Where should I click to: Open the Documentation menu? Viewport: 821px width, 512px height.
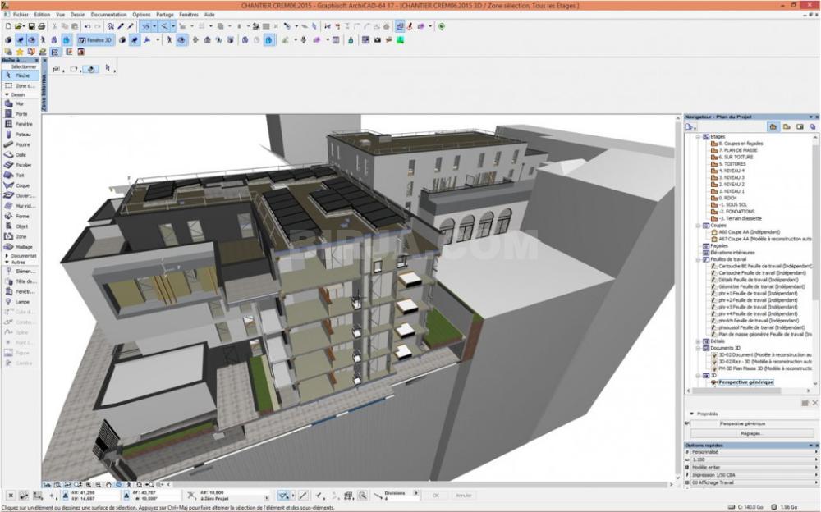108,15
